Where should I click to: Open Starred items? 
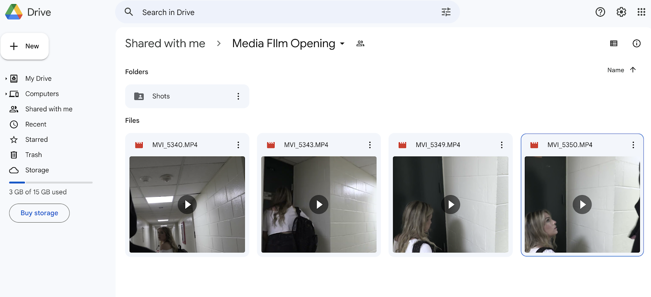(37, 139)
